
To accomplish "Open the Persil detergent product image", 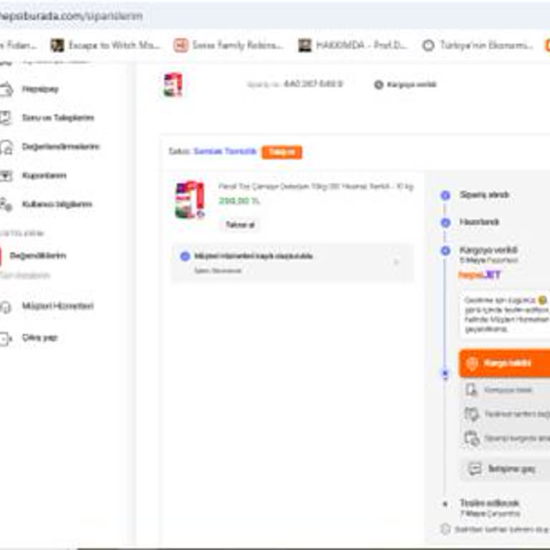I will tap(190, 200).
